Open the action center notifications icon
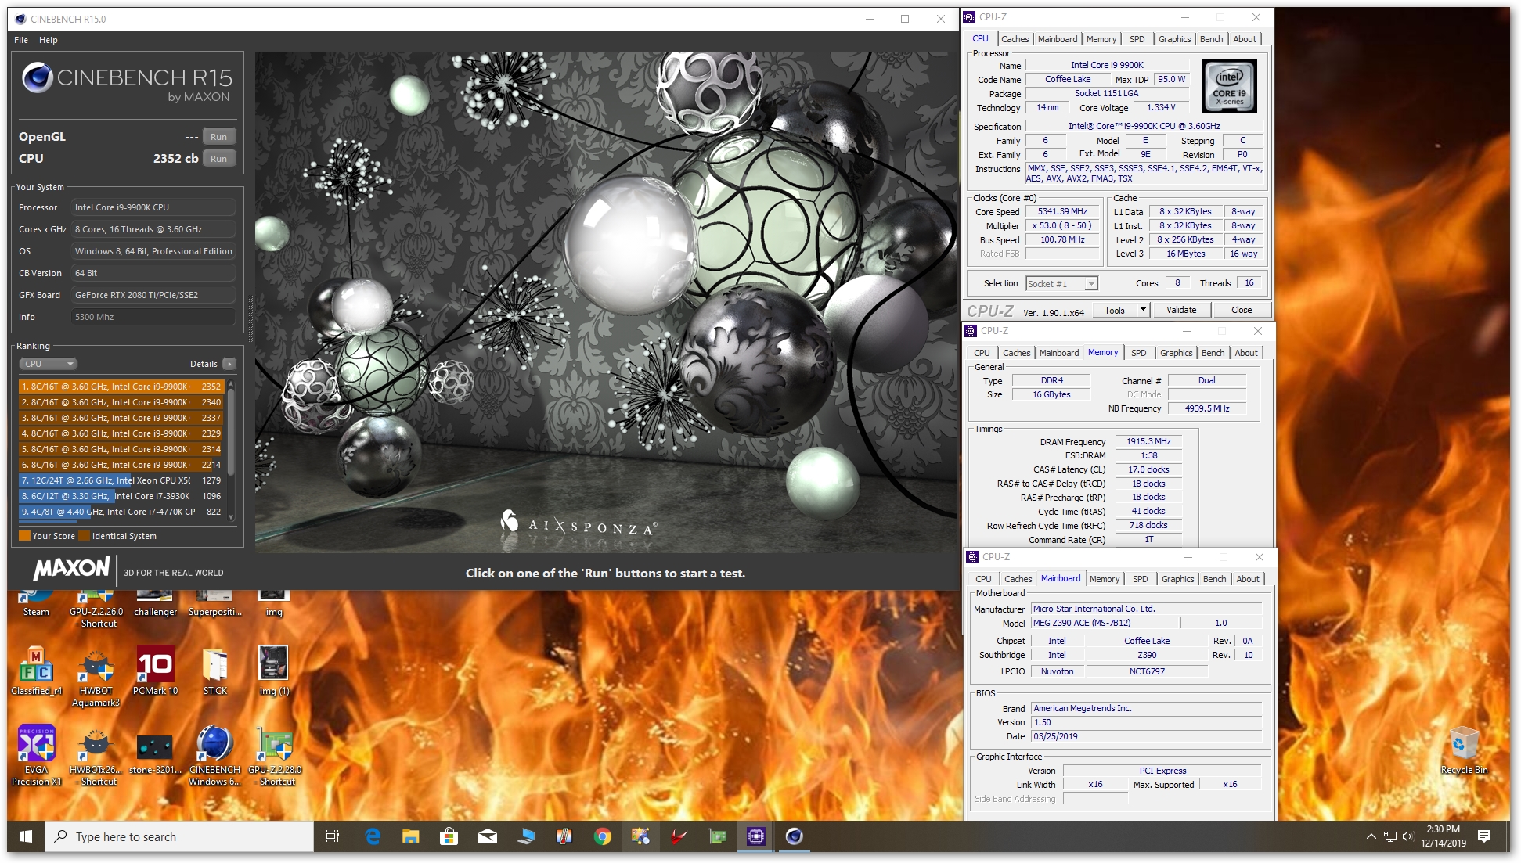This screenshot has width=1521, height=863. [1483, 836]
